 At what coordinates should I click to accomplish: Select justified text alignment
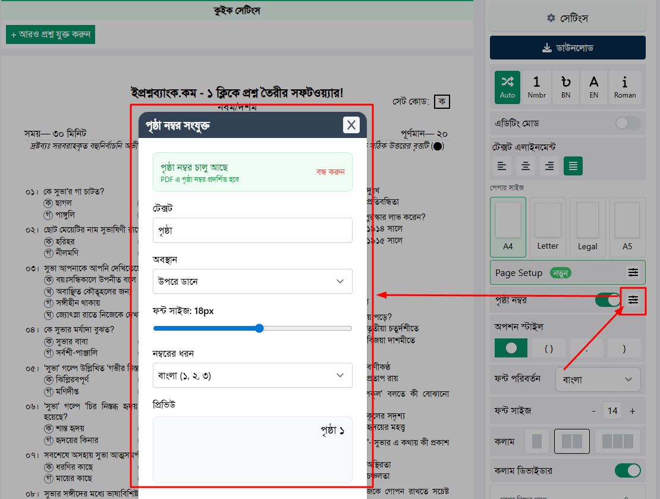[x=573, y=166]
